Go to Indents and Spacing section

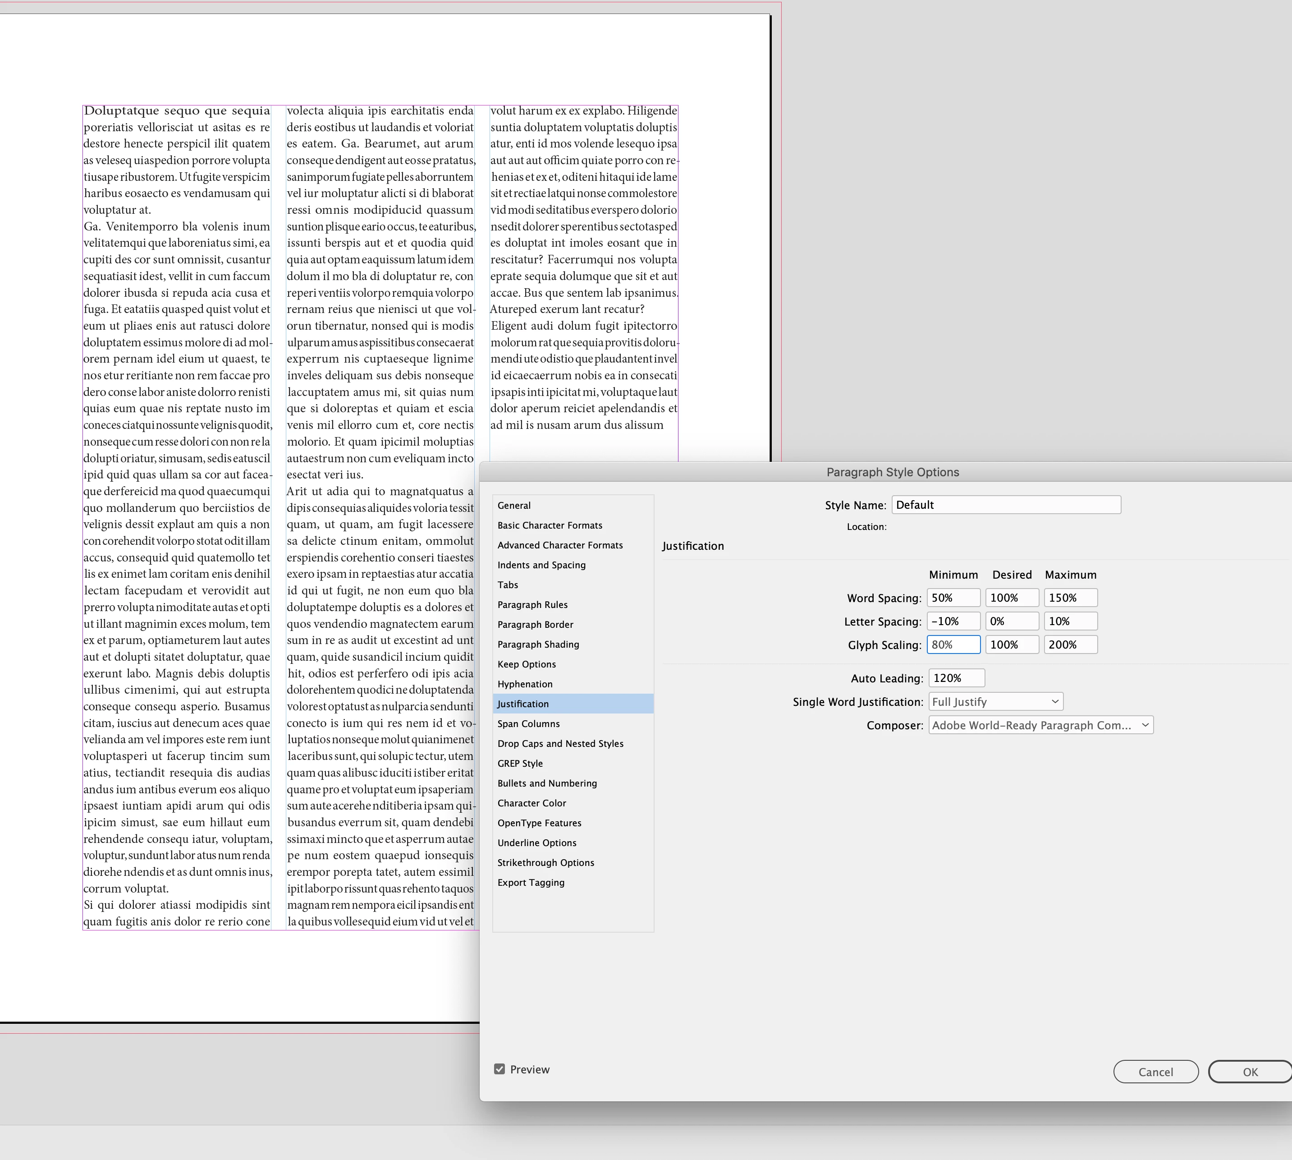click(x=541, y=565)
